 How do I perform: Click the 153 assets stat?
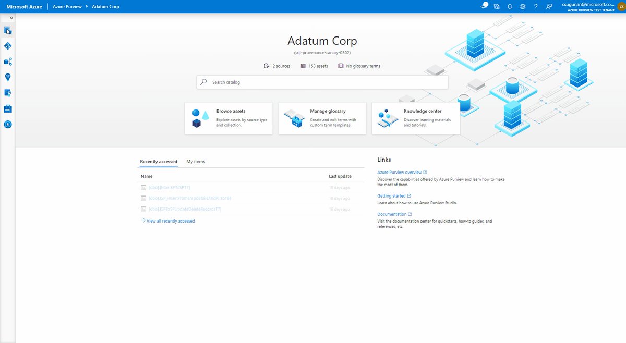(x=314, y=66)
